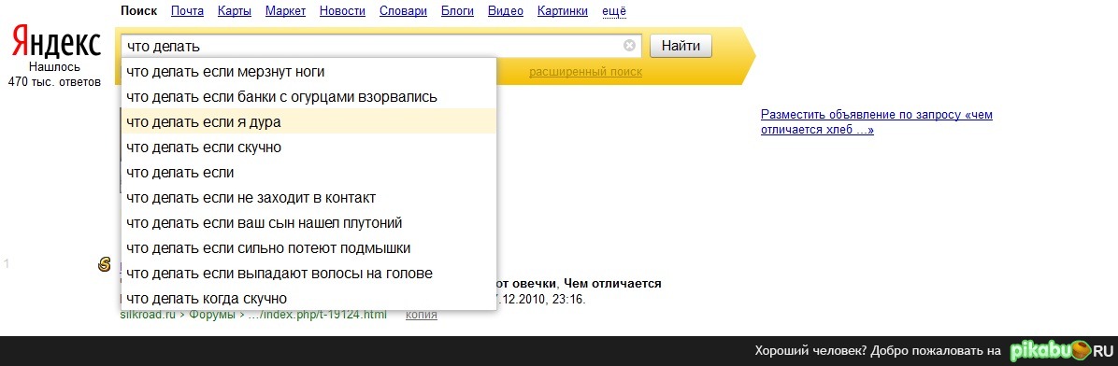
Task: Expand the ещё menu
Action: tap(614, 10)
